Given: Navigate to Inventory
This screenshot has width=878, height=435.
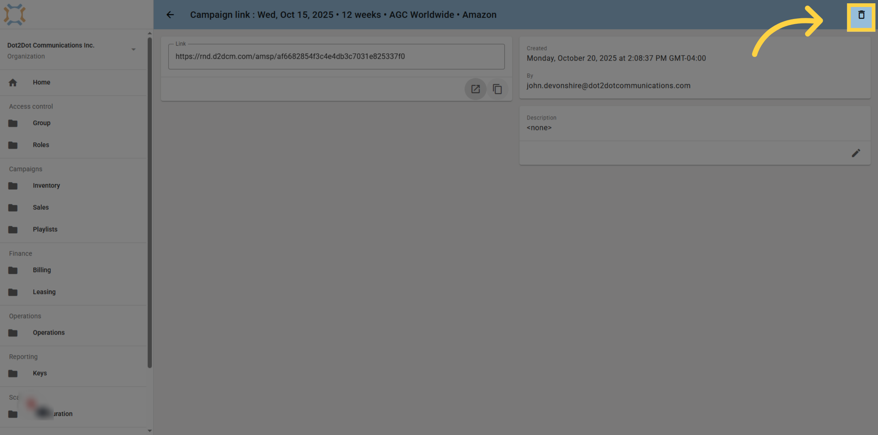Looking at the screenshot, I should pos(73,186).
